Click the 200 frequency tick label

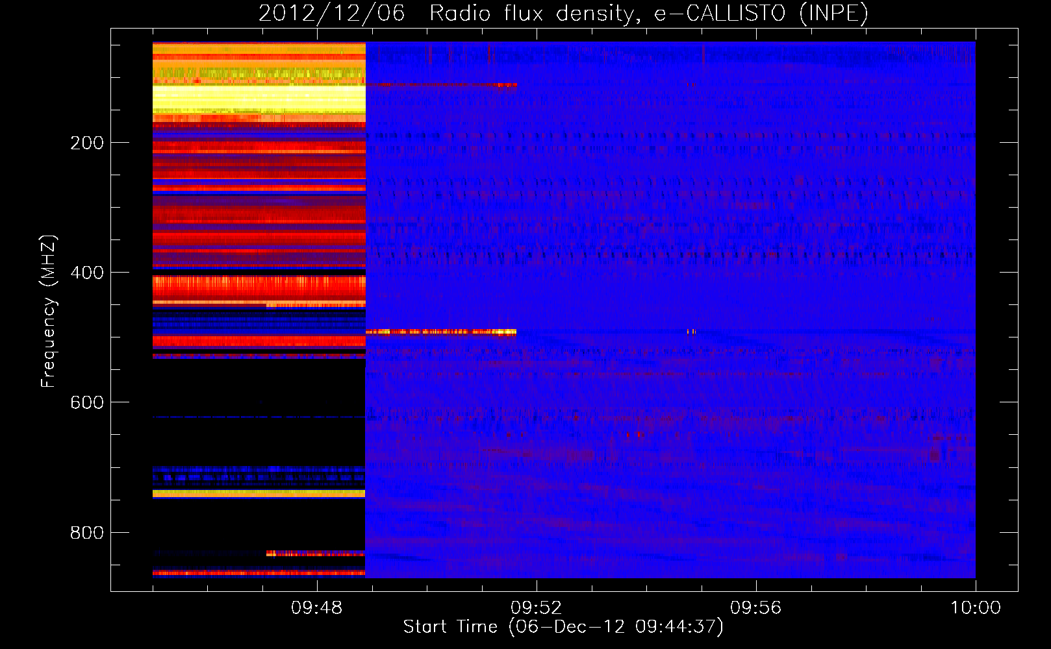[x=87, y=142]
